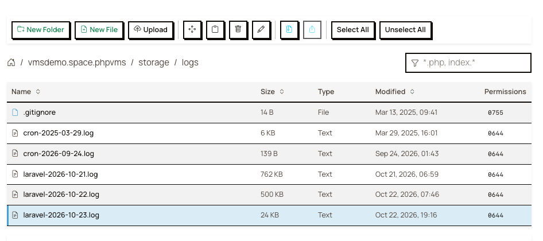The image size is (543, 241).
Task: Click the 24 KB size cell
Action: 269,215
